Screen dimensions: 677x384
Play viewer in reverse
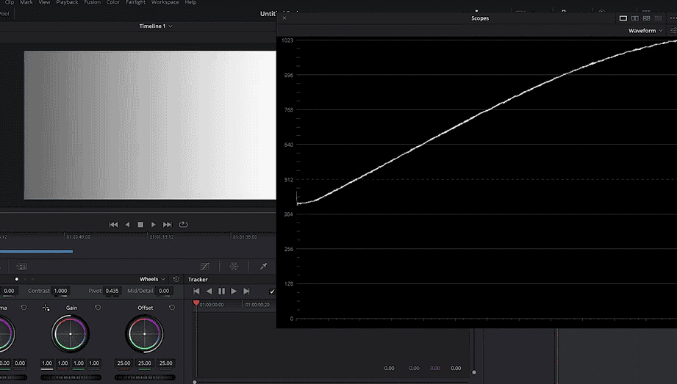pos(127,225)
